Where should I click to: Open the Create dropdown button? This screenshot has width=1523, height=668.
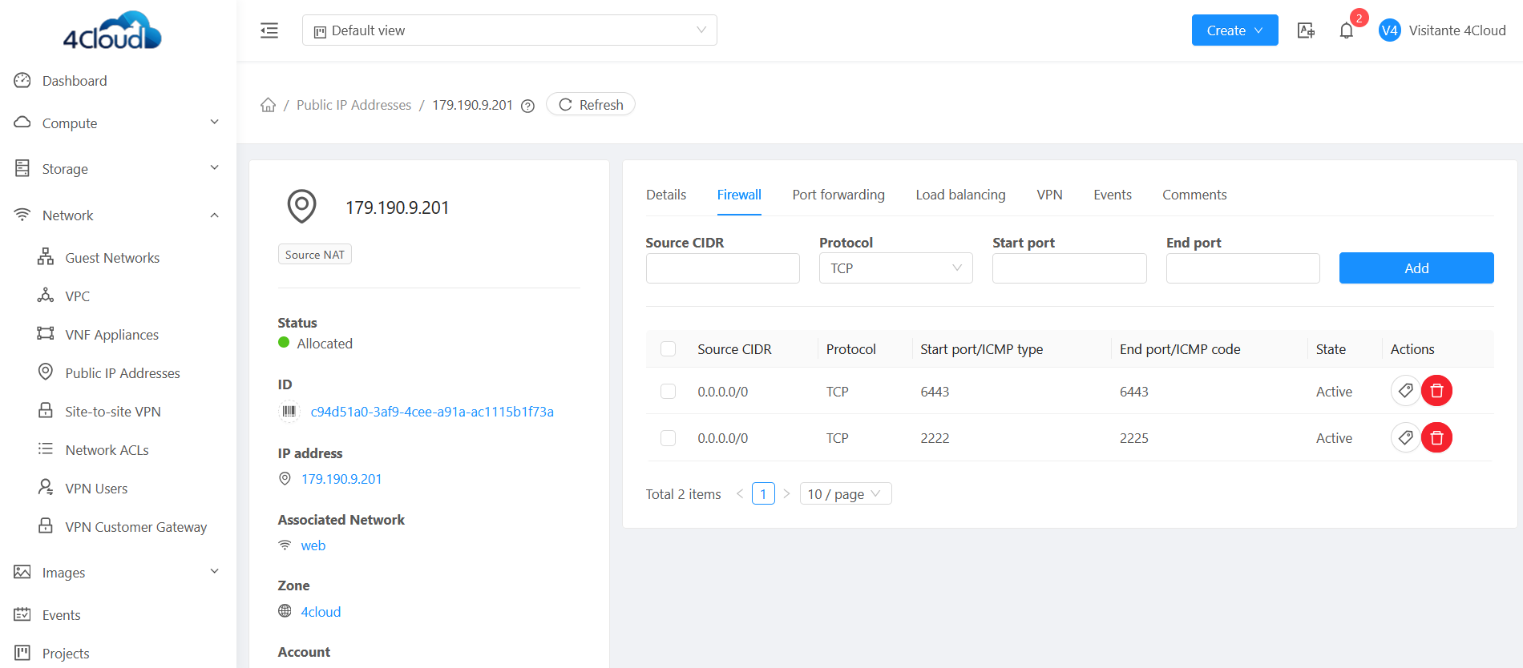[x=1234, y=30]
